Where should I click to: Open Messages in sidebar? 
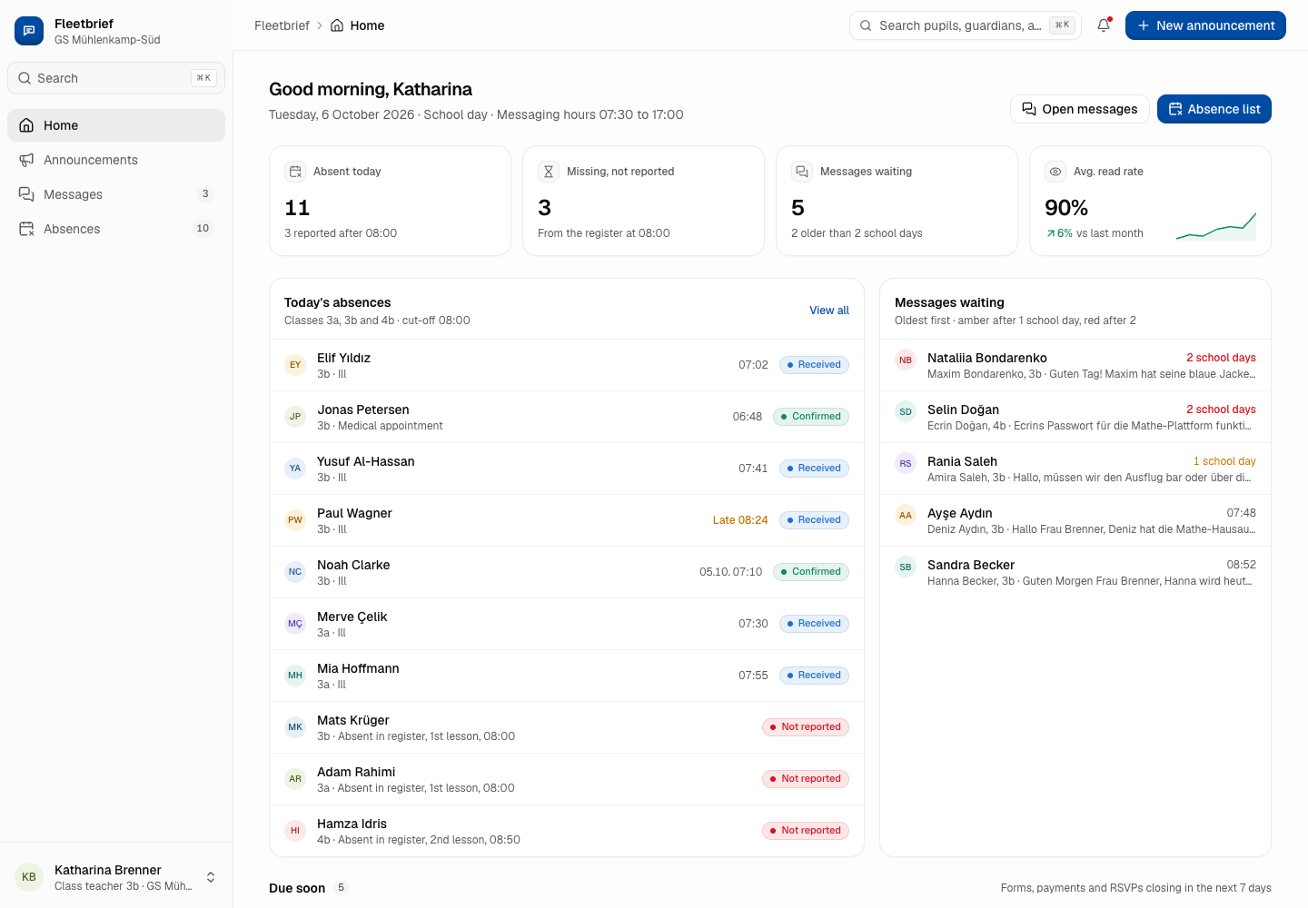click(116, 194)
